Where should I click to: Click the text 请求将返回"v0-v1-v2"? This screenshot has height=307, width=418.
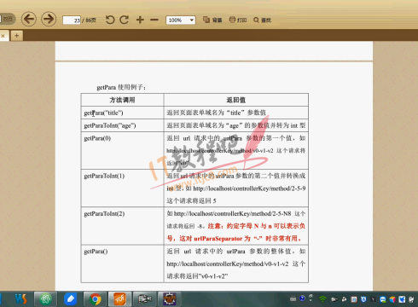(x=197, y=276)
